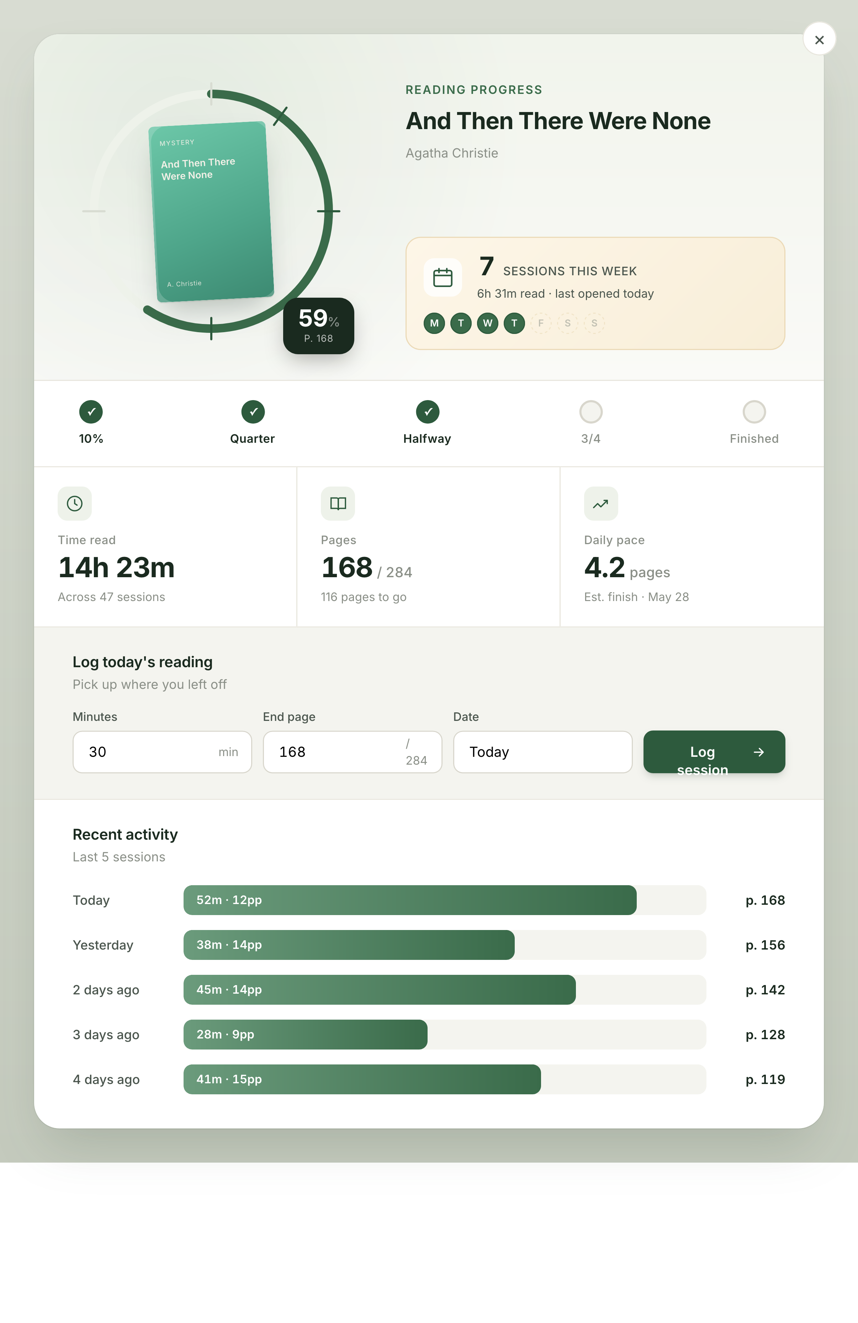Toggle the first T day badge

[x=461, y=323]
